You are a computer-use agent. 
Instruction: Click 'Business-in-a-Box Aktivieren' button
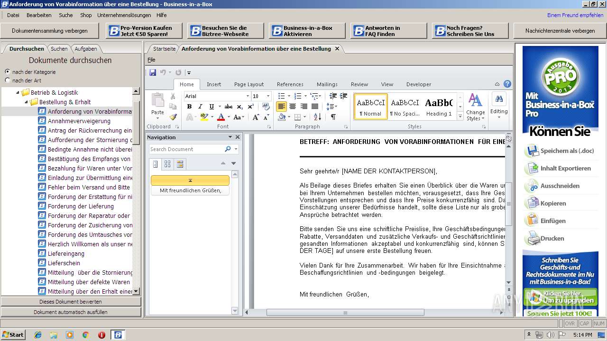pyautogui.click(x=307, y=31)
